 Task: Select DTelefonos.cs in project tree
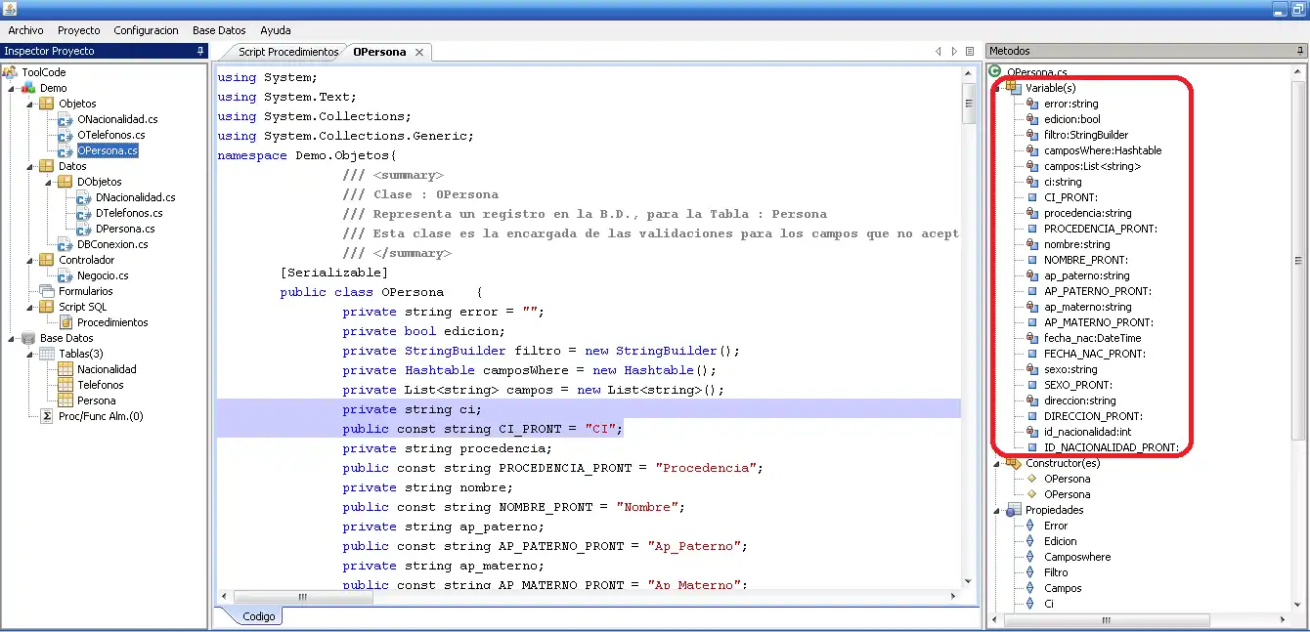[129, 213]
